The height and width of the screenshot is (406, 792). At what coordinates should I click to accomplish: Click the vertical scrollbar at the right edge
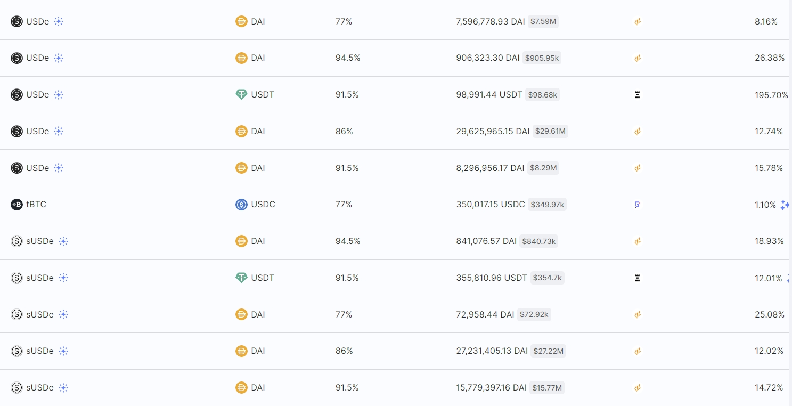(x=790, y=203)
